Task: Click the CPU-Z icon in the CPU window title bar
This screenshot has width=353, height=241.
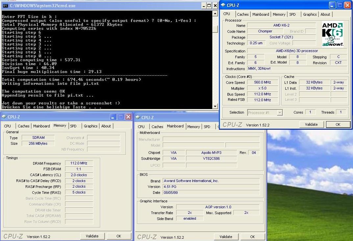Action: [x=223, y=5]
